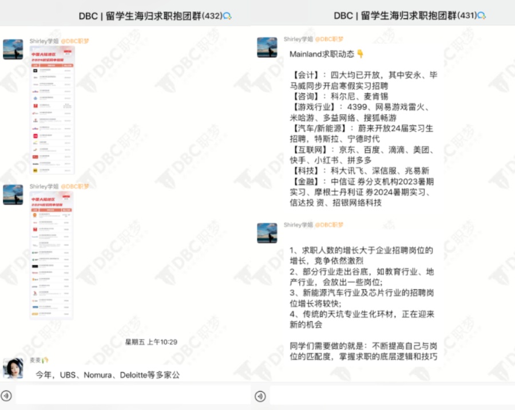Viewport: 515px width, 410px height.
Task: Open Shirley's avatar beside the Mainland求职动态 message
Action: click(x=267, y=48)
